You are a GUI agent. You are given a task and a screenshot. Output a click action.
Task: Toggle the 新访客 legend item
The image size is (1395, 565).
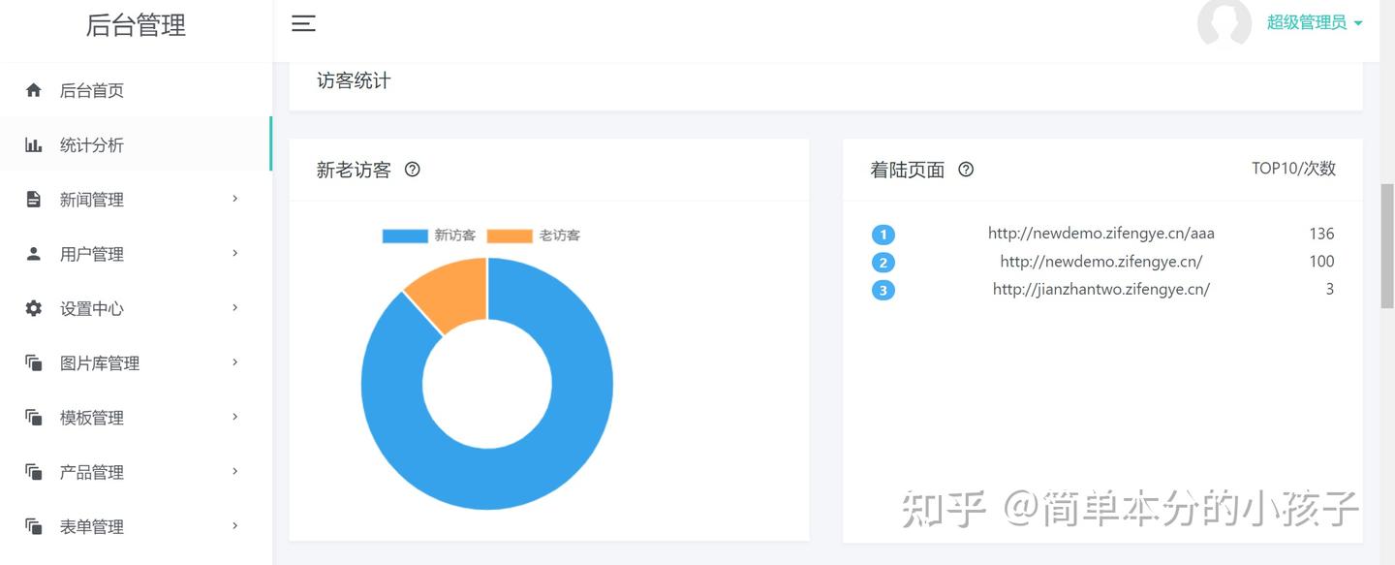(x=430, y=235)
